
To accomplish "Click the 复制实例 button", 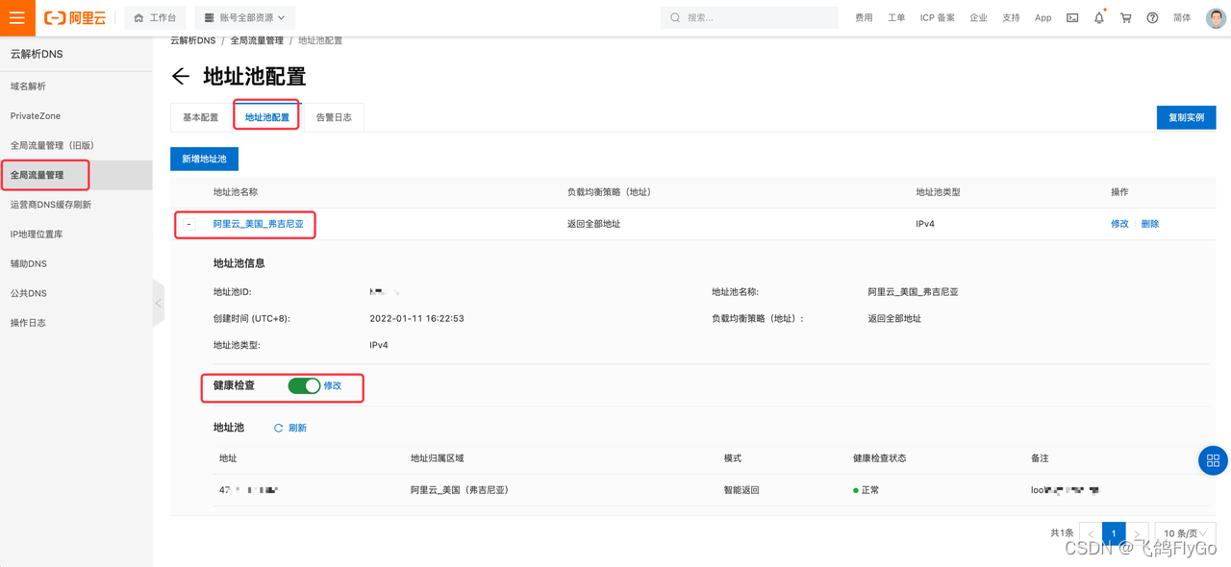I will [1186, 117].
